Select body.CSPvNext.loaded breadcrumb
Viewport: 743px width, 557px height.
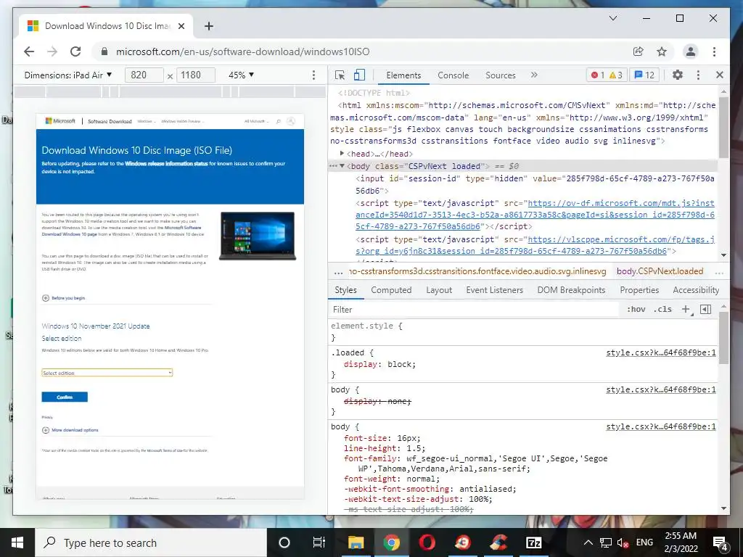tap(660, 271)
